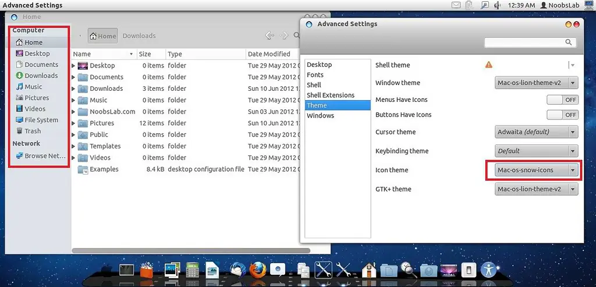Viewport: 596px width, 287px height.
Task: Click the accessibility person icon in dock
Action: [x=488, y=270]
